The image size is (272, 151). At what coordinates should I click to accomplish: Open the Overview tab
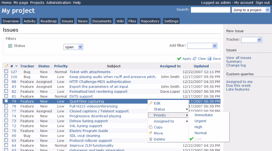tap(11, 21)
